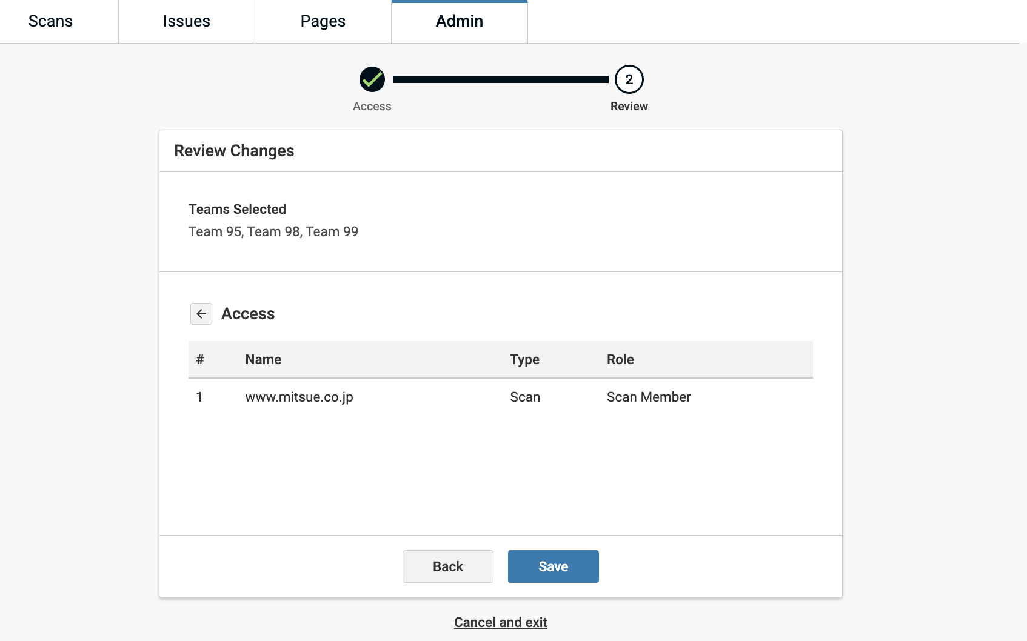Click the # column header
This screenshot has height=641, width=1027.
200,359
